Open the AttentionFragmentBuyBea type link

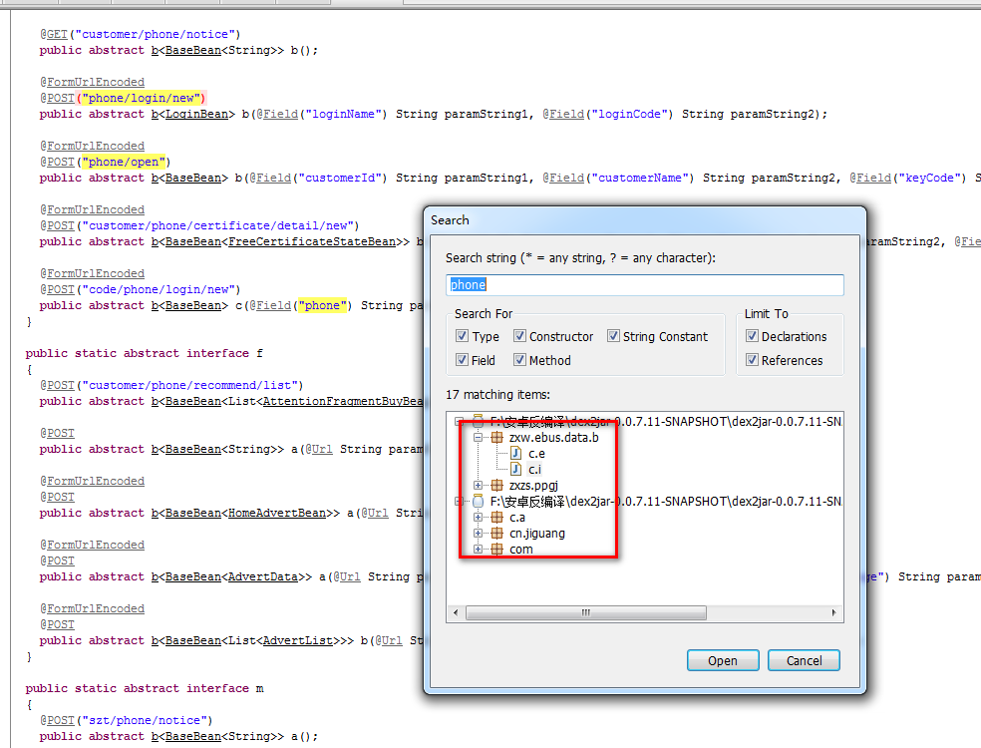click(343, 401)
